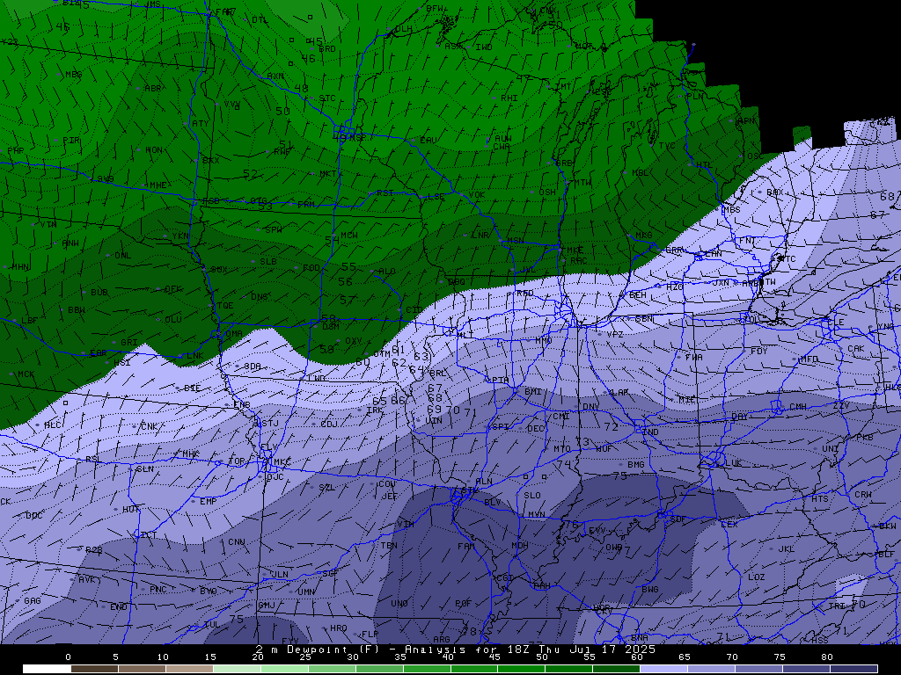Select the RST station label

(385, 192)
